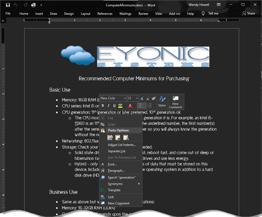Click the Redo icon in quick access toolbar

point(26,5)
